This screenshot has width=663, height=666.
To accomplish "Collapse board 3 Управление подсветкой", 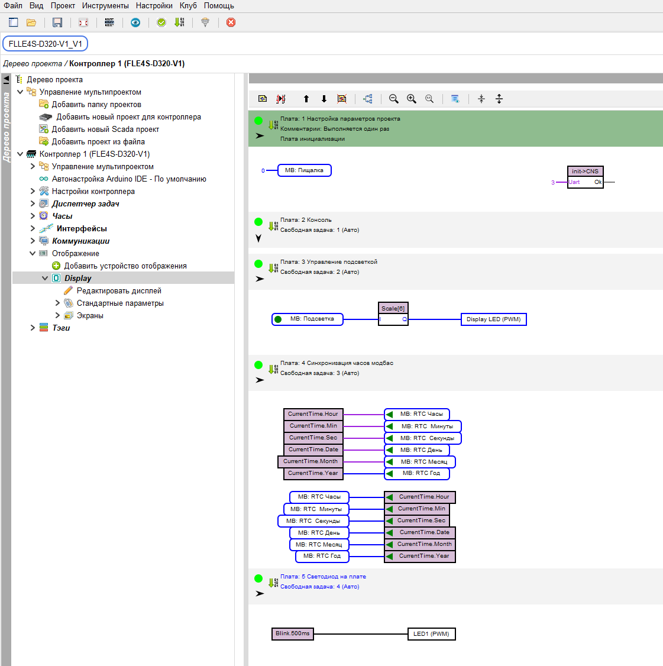I will 260,279.
